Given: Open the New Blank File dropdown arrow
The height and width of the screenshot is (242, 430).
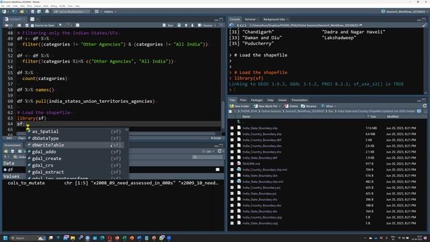Looking at the screenshot, I should (279, 106).
